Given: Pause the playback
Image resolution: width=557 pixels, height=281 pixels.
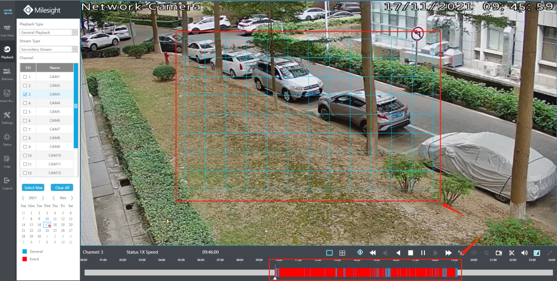Looking at the screenshot, I should coord(423,252).
